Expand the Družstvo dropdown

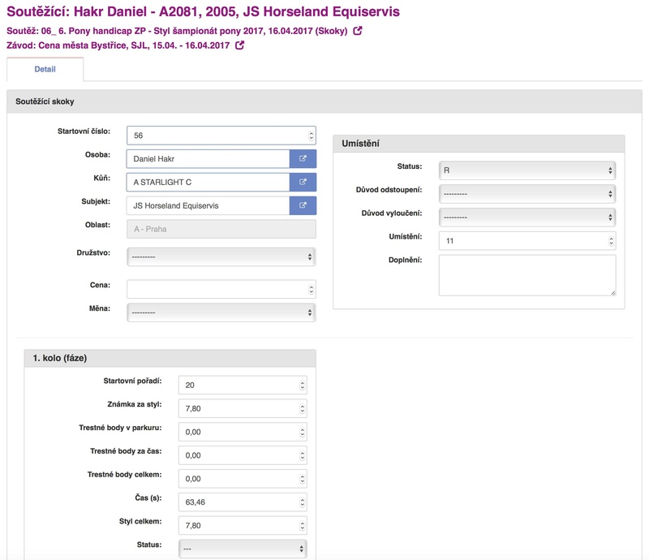click(221, 256)
